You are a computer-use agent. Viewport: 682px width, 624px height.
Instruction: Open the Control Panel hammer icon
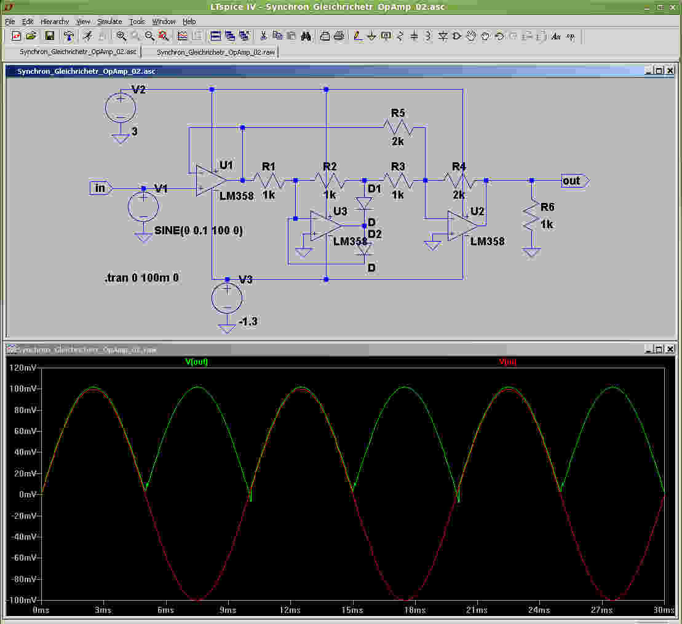69,36
